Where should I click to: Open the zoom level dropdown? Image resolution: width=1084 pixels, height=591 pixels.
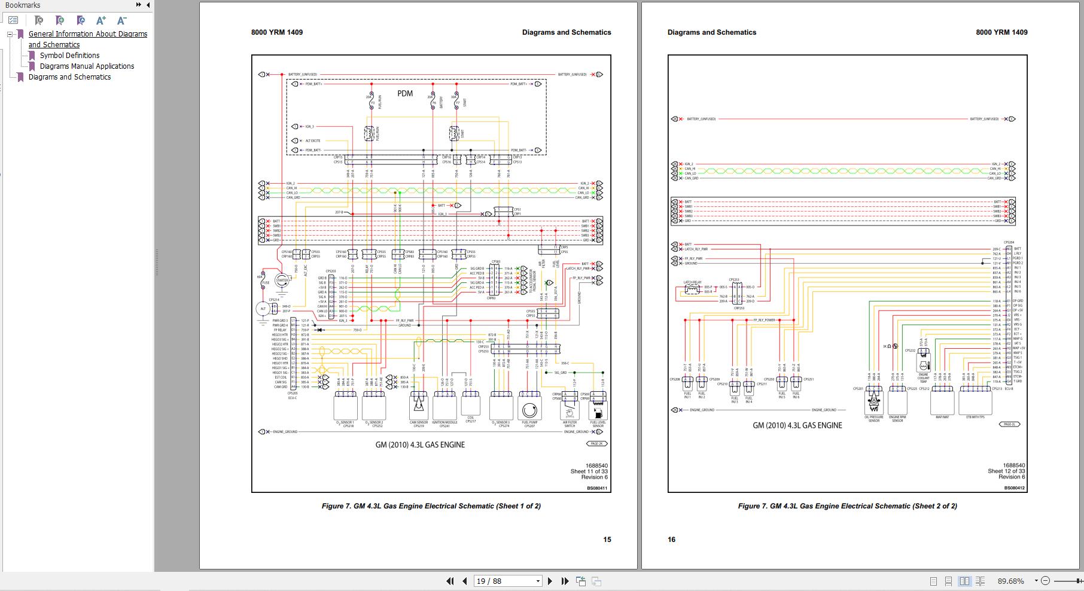[x=1036, y=581]
